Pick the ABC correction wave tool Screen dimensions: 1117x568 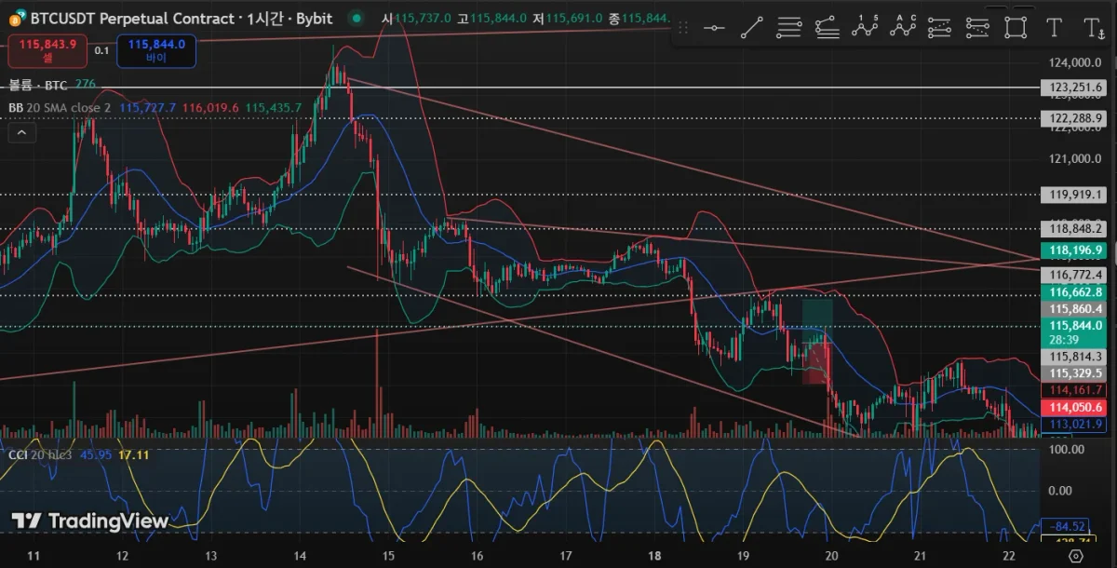point(903,27)
